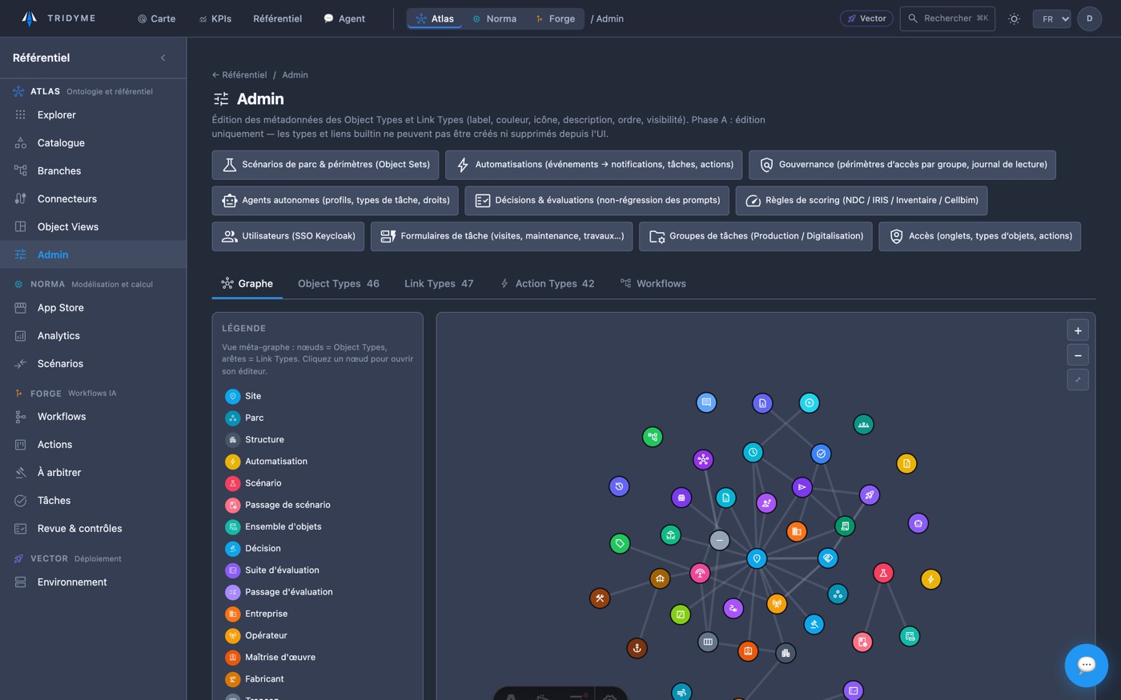Open Carte in the top navigation

pos(156,18)
